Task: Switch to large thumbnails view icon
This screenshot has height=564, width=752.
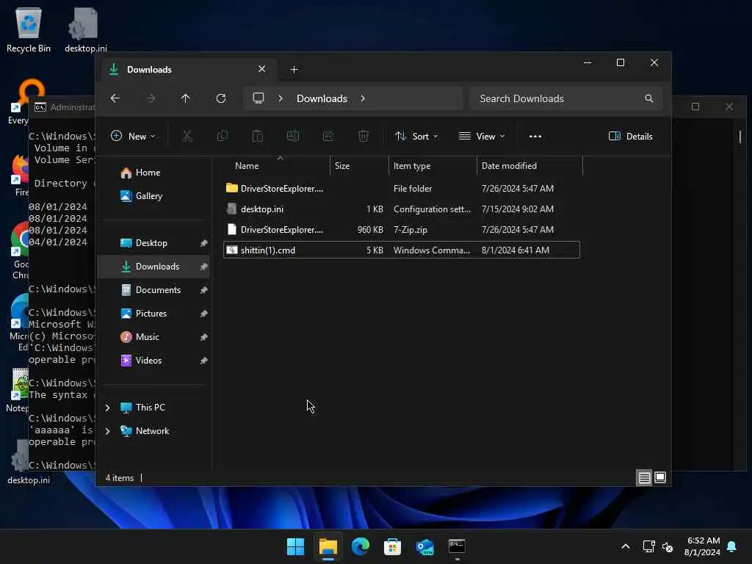Action: click(x=660, y=477)
